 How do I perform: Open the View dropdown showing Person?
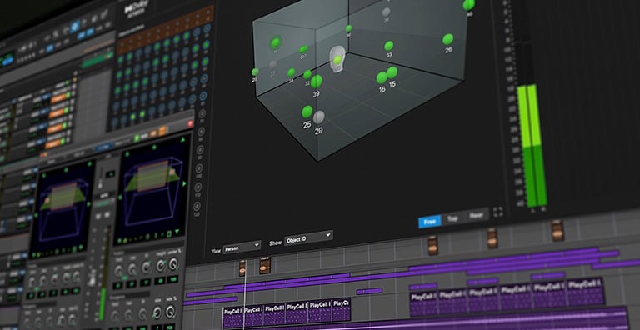click(x=242, y=247)
